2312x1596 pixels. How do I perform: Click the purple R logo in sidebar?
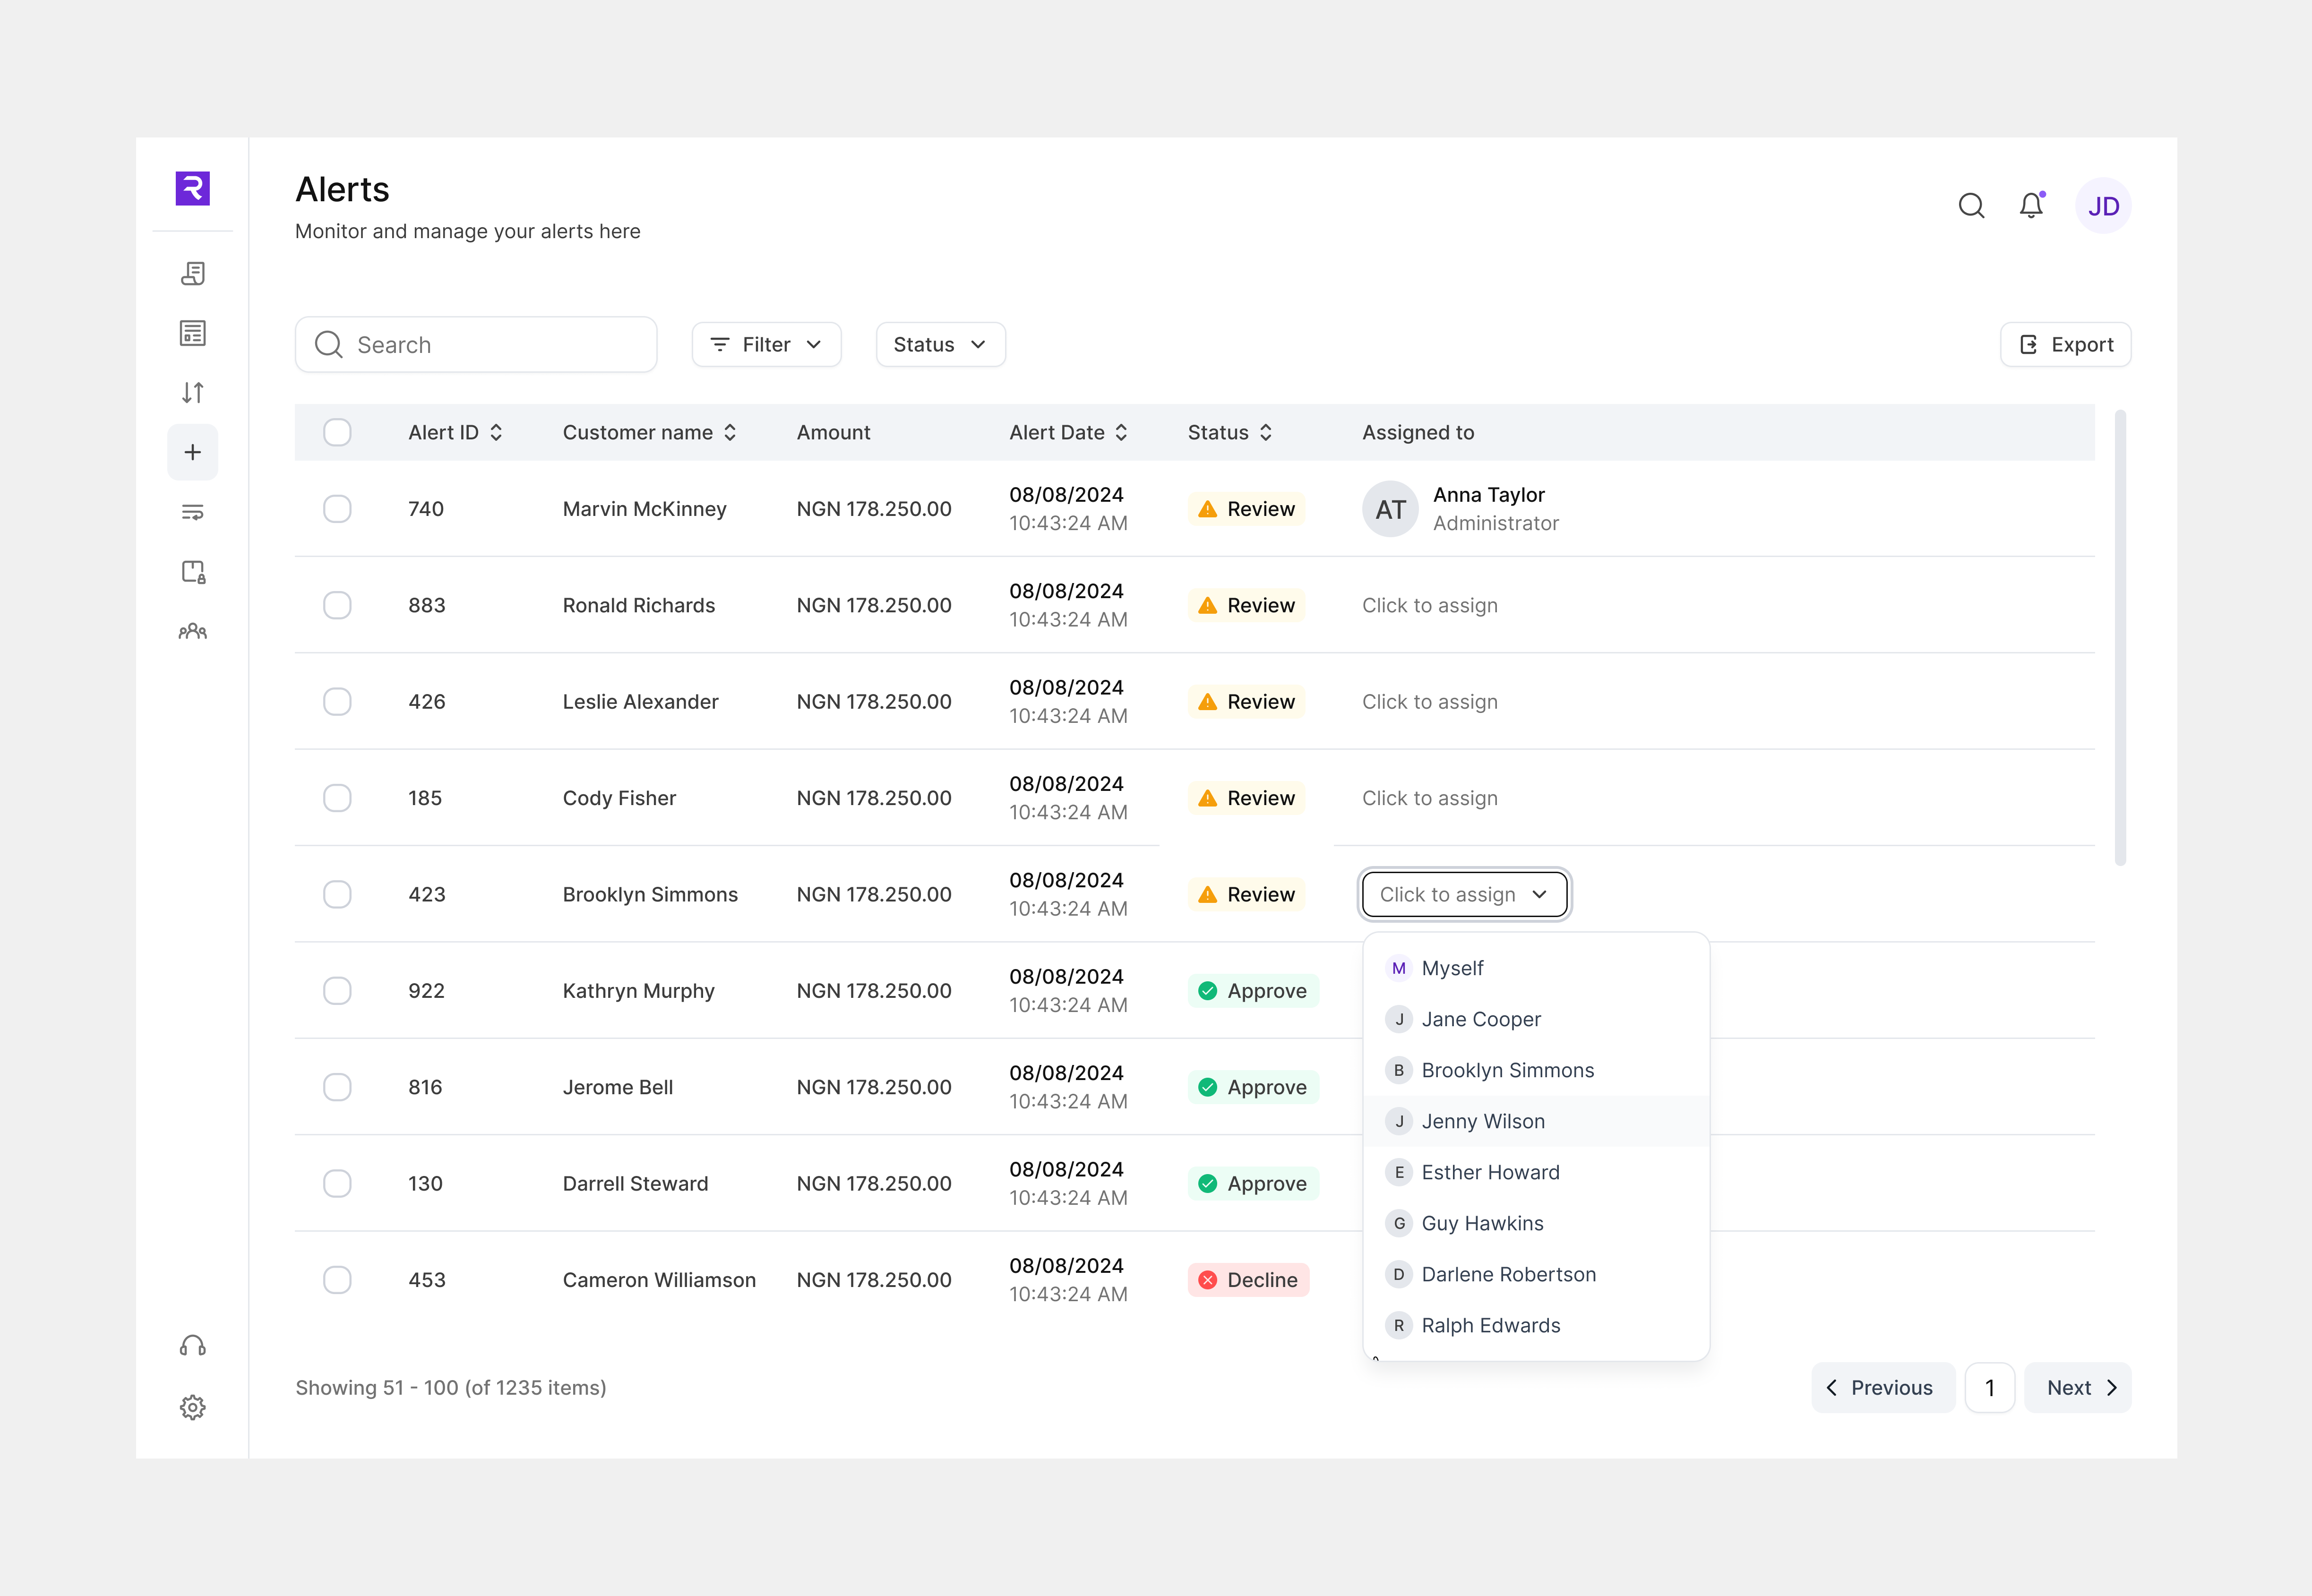[192, 188]
